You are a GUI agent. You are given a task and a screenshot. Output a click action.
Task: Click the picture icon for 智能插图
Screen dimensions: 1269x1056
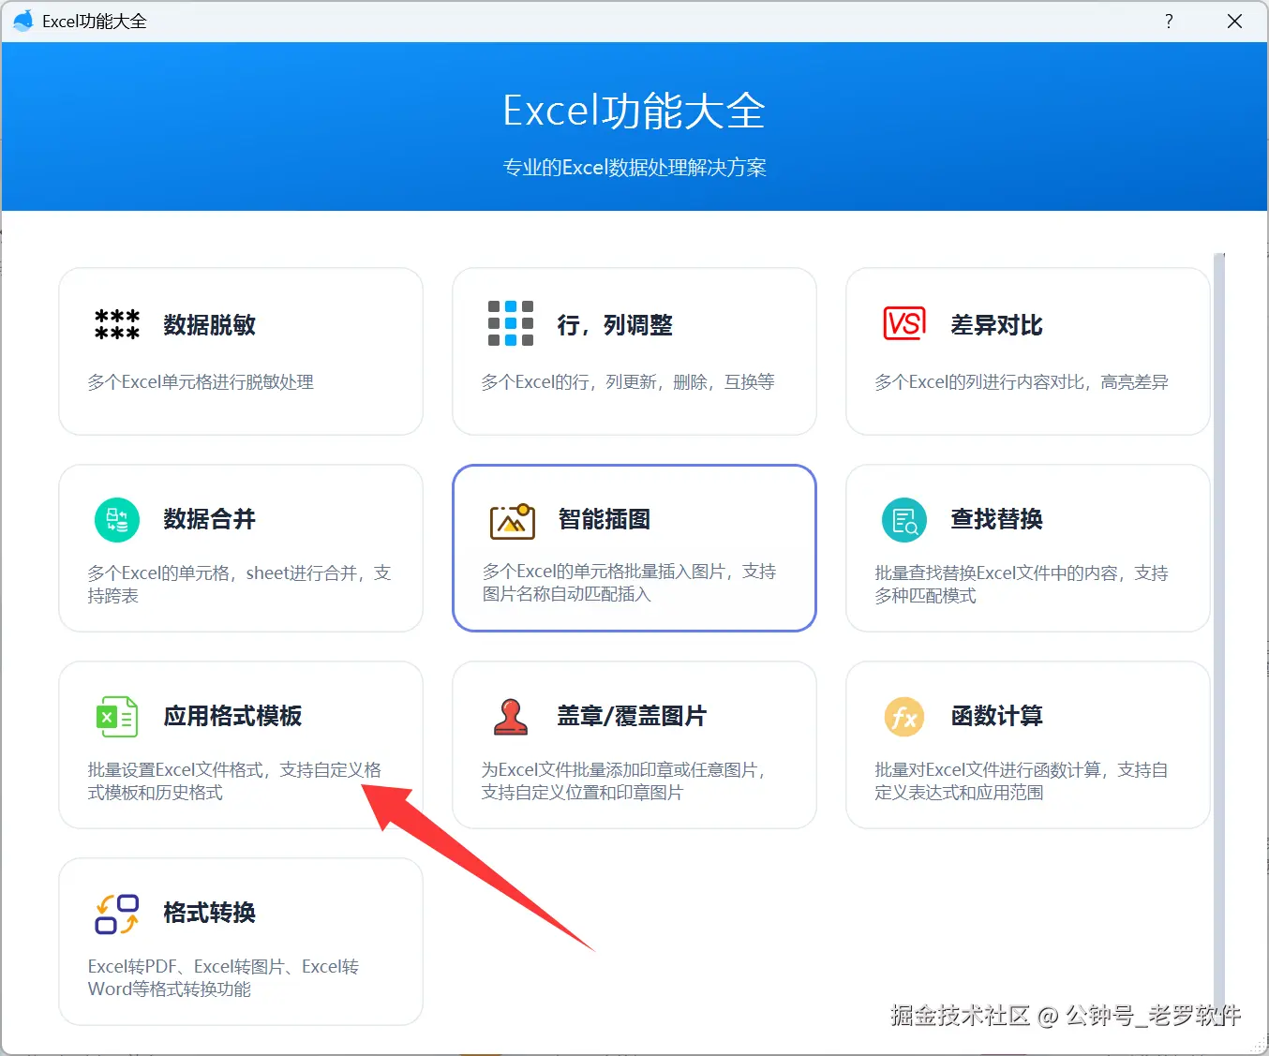coord(513,521)
